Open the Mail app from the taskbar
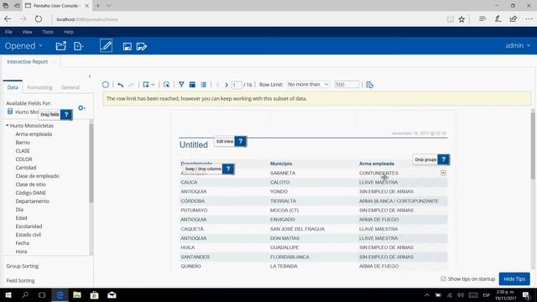Image resolution: width=537 pixels, height=302 pixels. [112, 294]
